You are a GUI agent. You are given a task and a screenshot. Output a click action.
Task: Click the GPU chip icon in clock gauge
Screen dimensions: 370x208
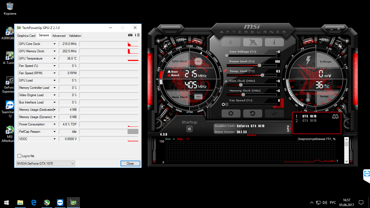point(198,61)
